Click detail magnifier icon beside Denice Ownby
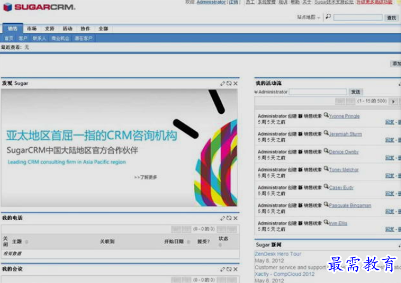 [326, 151]
